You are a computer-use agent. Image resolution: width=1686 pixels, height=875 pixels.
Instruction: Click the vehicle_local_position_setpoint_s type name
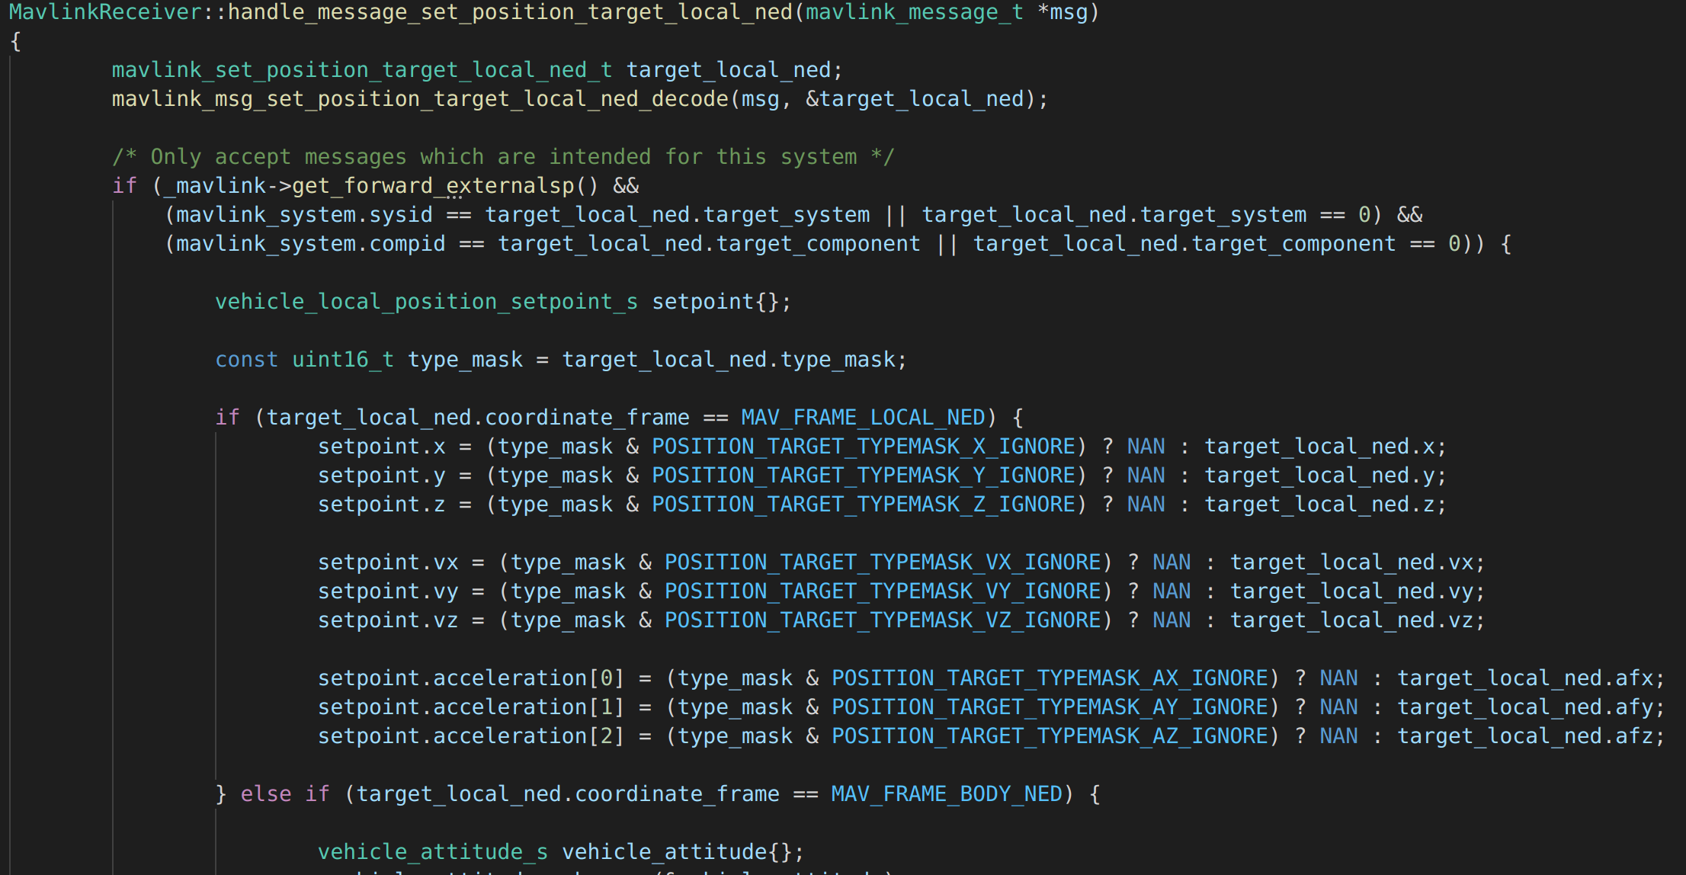coord(426,302)
